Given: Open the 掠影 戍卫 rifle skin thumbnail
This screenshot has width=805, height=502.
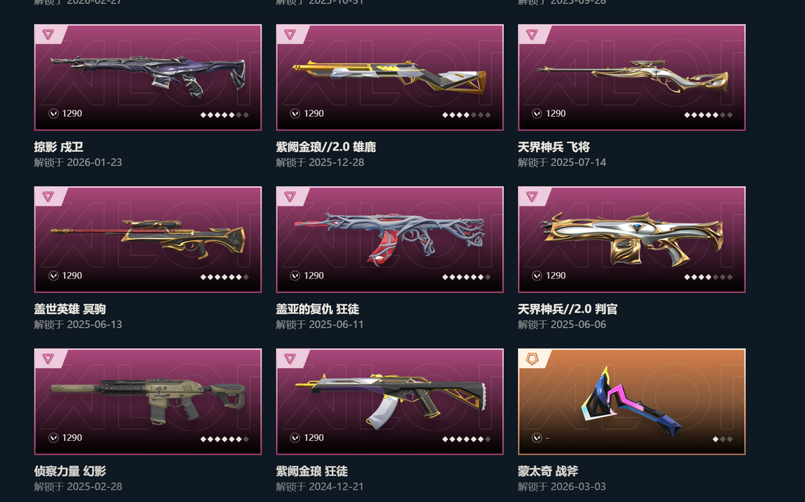Looking at the screenshot, I should click(x=148, y=76).
